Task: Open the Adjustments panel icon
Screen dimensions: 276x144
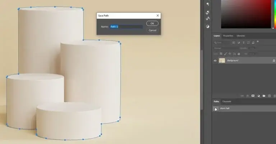Action: pyautogui.click(x=208, y=26)
